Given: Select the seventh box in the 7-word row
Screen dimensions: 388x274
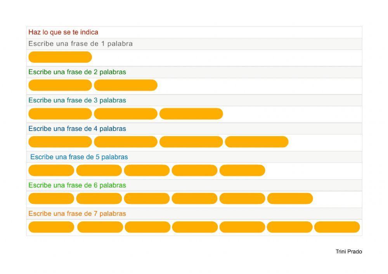Looking at the screenshot, I should click(337, 227).
